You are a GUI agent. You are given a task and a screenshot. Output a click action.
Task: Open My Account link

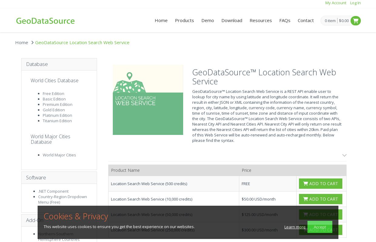pos(336,3)
